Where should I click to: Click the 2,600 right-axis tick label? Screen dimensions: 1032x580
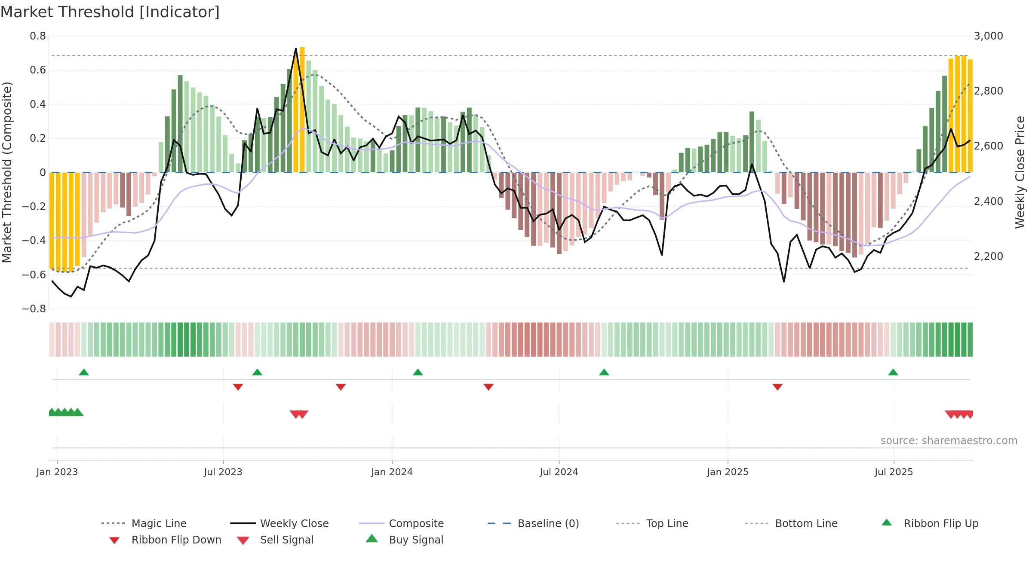point(988,146)
